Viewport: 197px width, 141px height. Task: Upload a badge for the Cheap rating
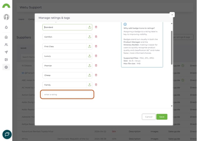tap(89, 75)
